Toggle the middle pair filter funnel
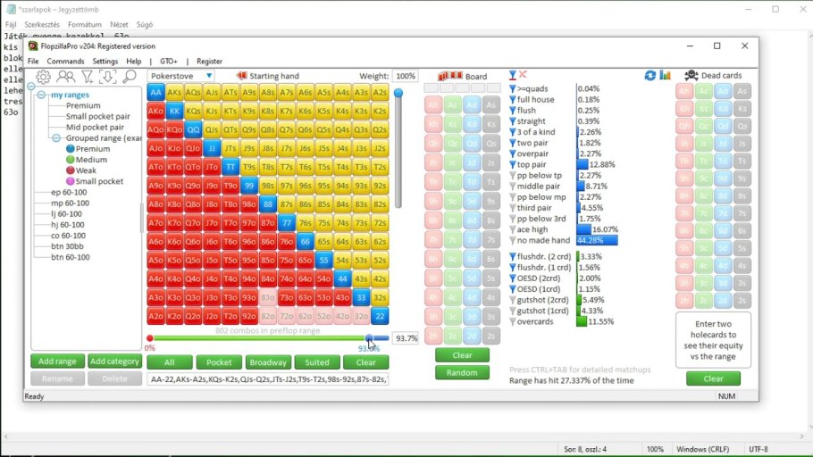Screen dimensions: 813x457 point(513,187)
